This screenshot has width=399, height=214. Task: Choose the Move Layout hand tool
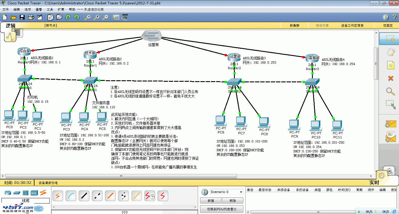[391, 52]
